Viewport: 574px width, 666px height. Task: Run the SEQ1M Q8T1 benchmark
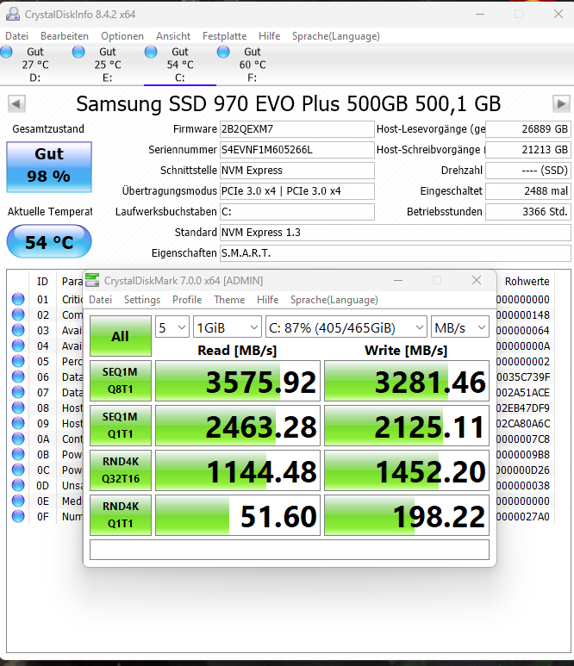(x=121, y=381)
